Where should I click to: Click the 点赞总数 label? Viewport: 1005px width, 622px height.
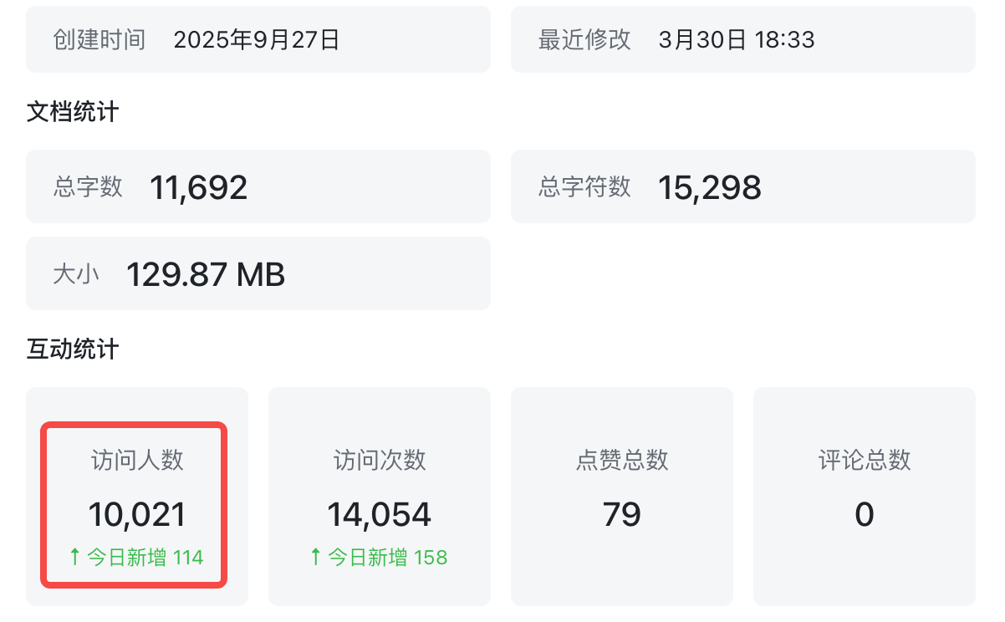(x=622, y=460)
